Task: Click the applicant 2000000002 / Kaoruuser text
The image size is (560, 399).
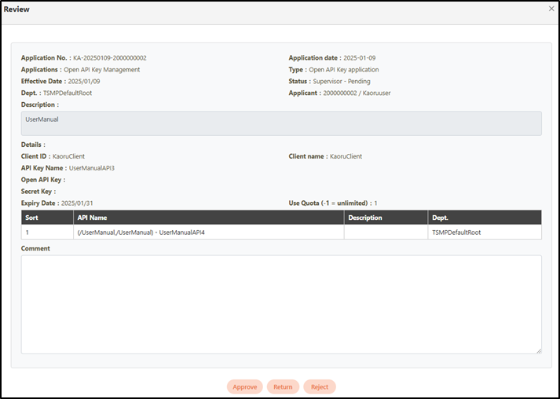Action: point(357,93)
